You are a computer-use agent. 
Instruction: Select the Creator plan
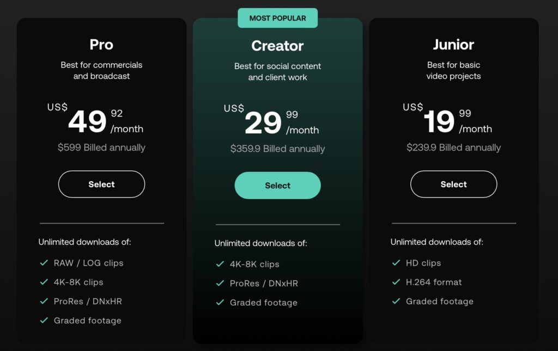277,186
